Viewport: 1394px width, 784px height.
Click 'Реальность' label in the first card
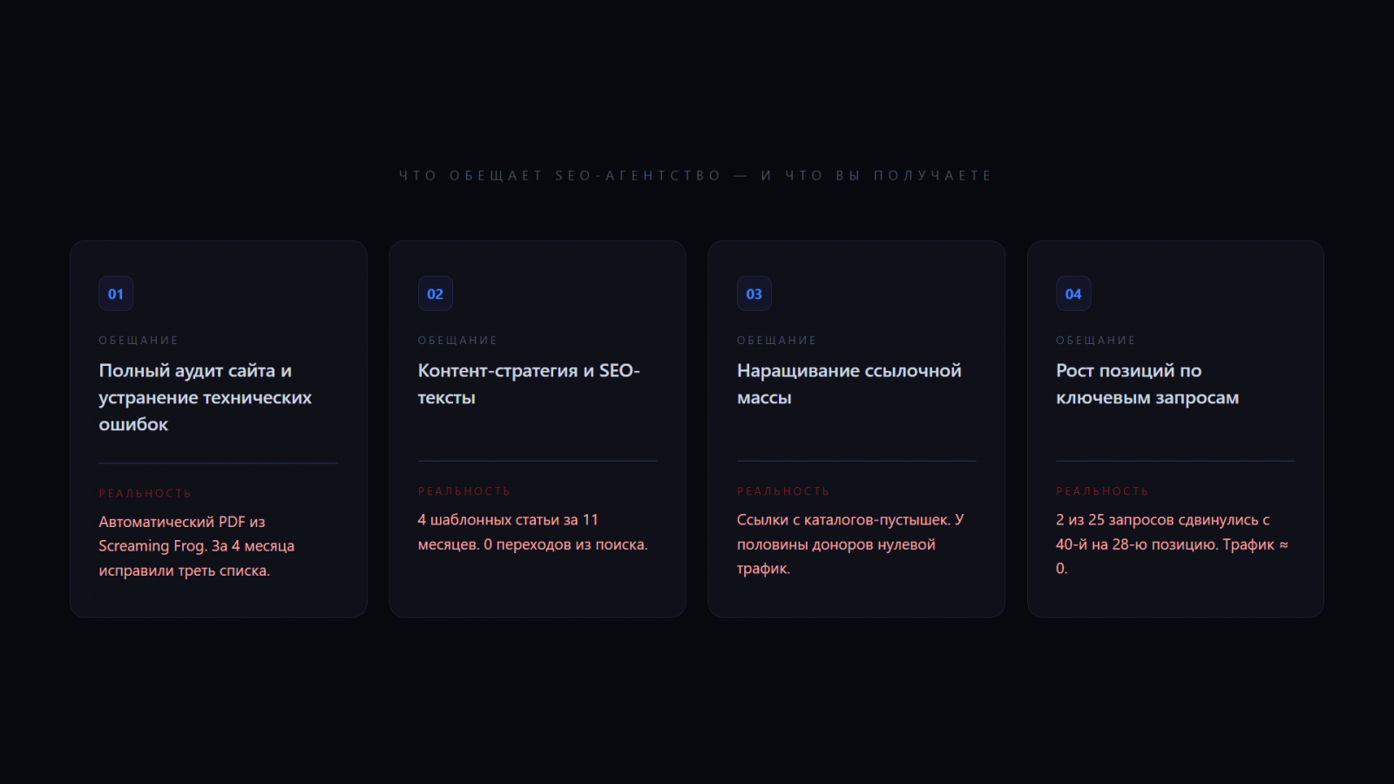pyautogui.click(x=145, y=494)
